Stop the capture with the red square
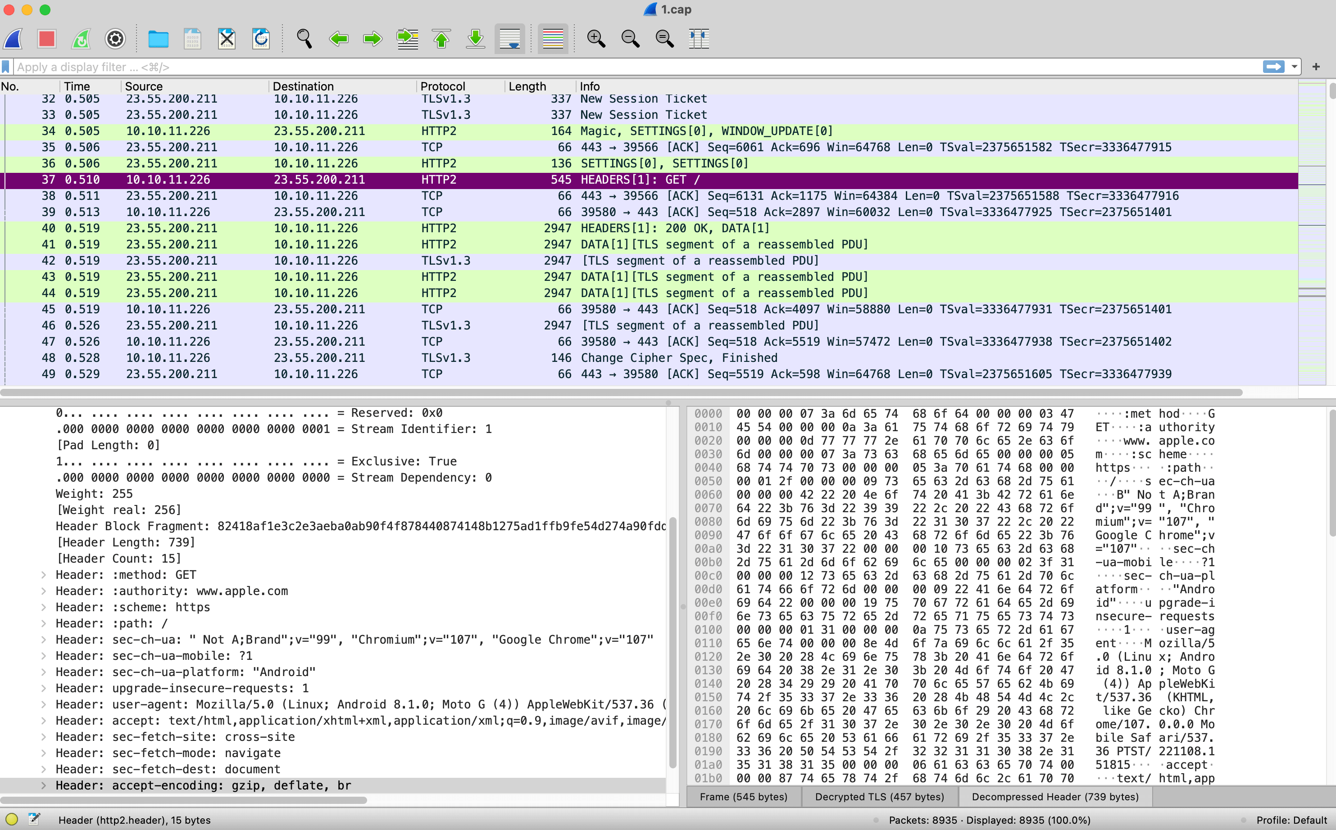Screen dimensions: 1336x830 (47, 39)
